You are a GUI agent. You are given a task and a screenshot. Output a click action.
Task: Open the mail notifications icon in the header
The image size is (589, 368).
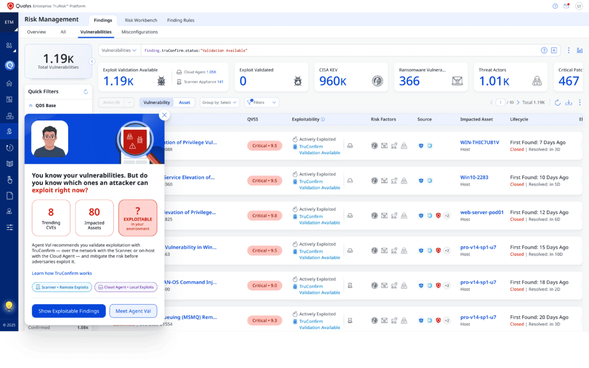click(566, 6)
